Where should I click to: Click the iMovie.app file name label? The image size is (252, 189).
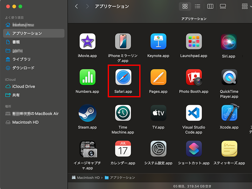(88, 56)
